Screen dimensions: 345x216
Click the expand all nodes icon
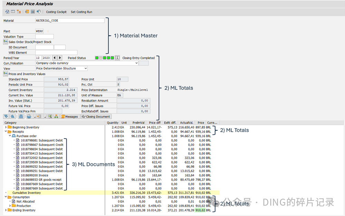[x=6, y=116]
